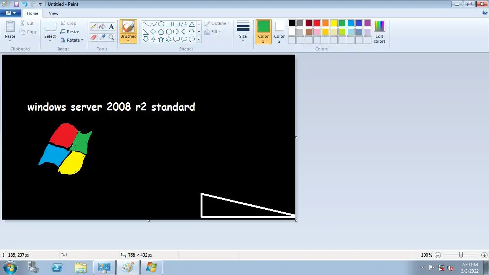Activate Color 1 foreground selector
Viewport: 489px width, 275px height.
263,32
